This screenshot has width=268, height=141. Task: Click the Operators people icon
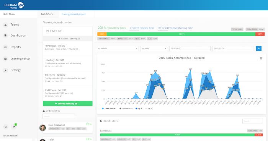pos(44,111)
